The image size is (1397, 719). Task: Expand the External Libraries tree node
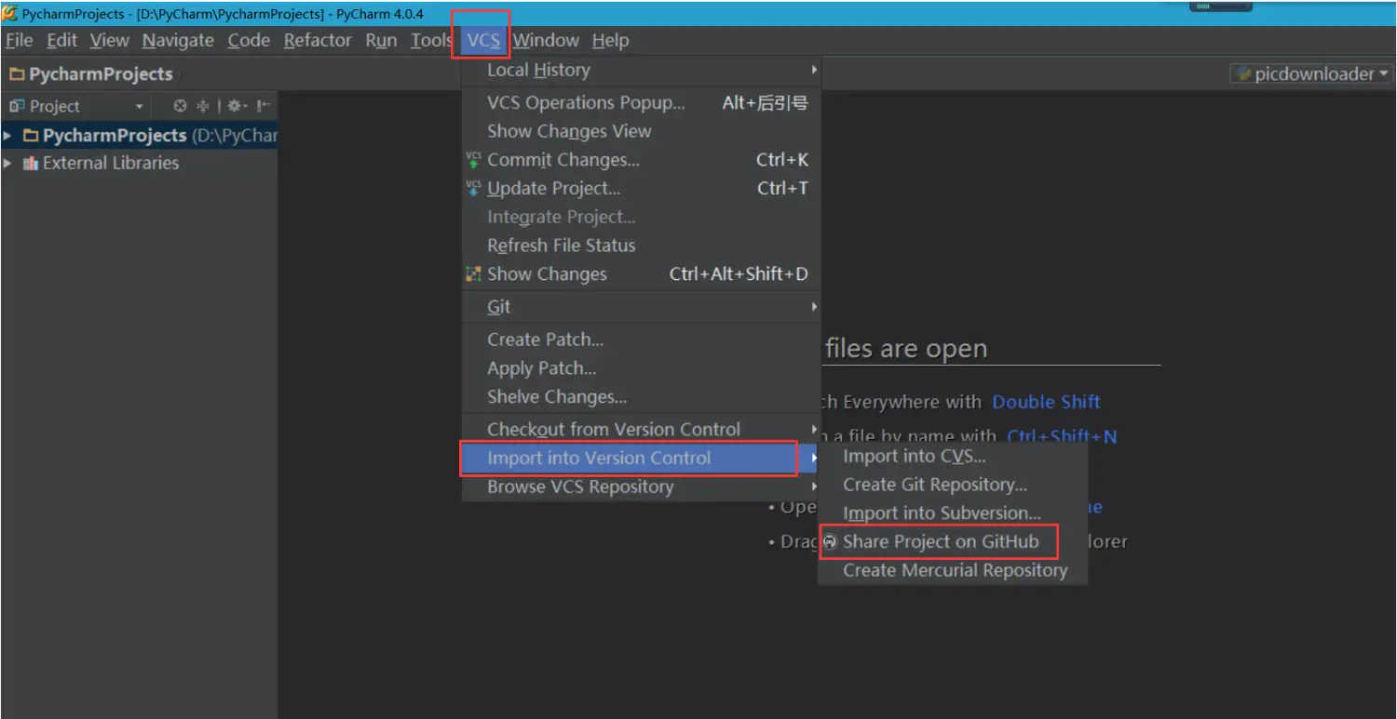(x=7, y=163)
